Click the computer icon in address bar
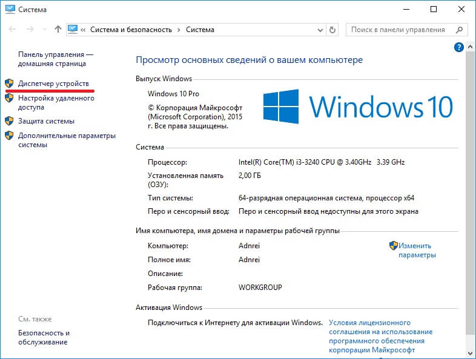 point(74,30)
